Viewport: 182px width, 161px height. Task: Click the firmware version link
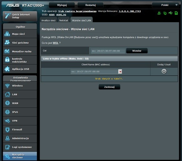tap(130, 11)
